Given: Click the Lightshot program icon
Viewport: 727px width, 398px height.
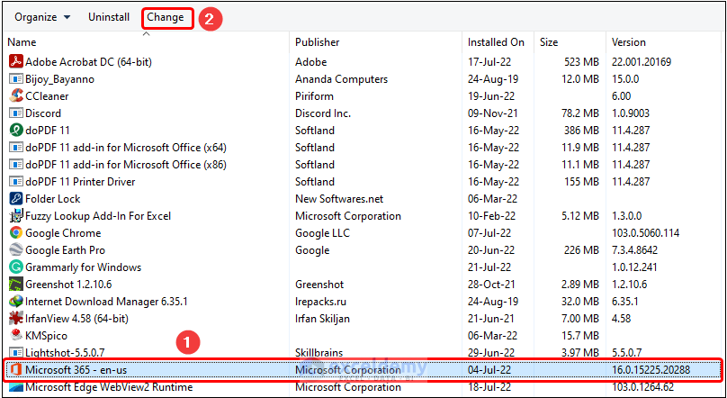Looking at the screenshot, I should click(16, 353).
